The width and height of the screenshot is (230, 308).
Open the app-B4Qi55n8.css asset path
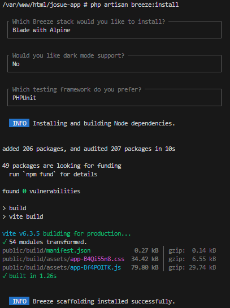(63, 259)
